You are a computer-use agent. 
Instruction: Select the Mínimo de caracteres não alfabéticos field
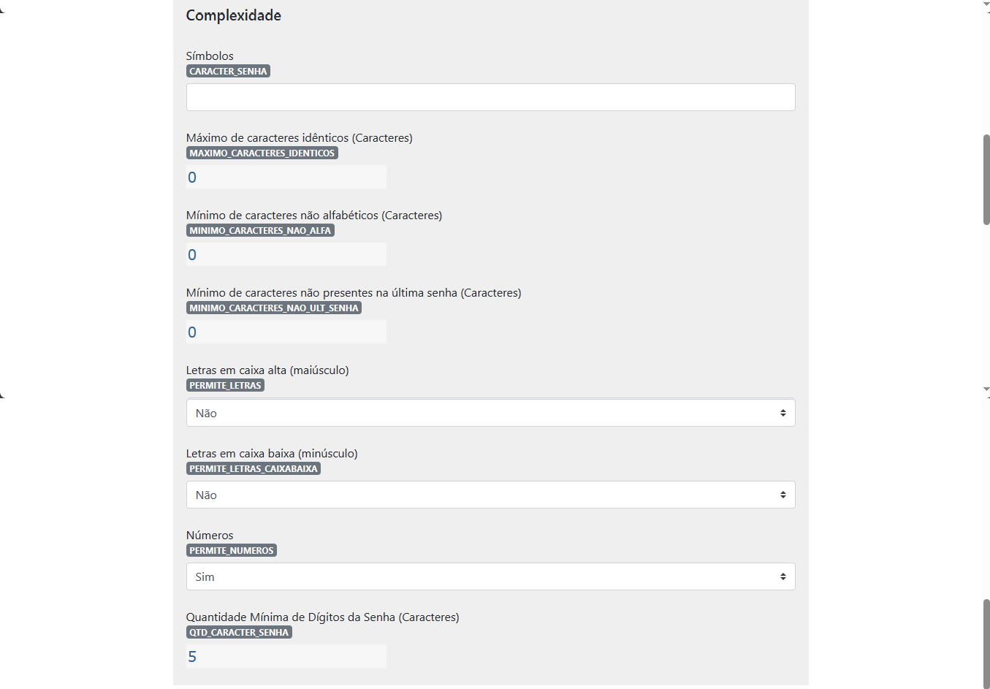click(286, 254)
